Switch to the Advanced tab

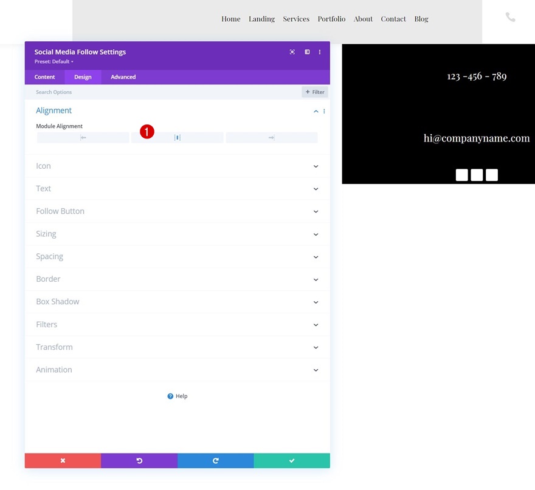point(123,77)
